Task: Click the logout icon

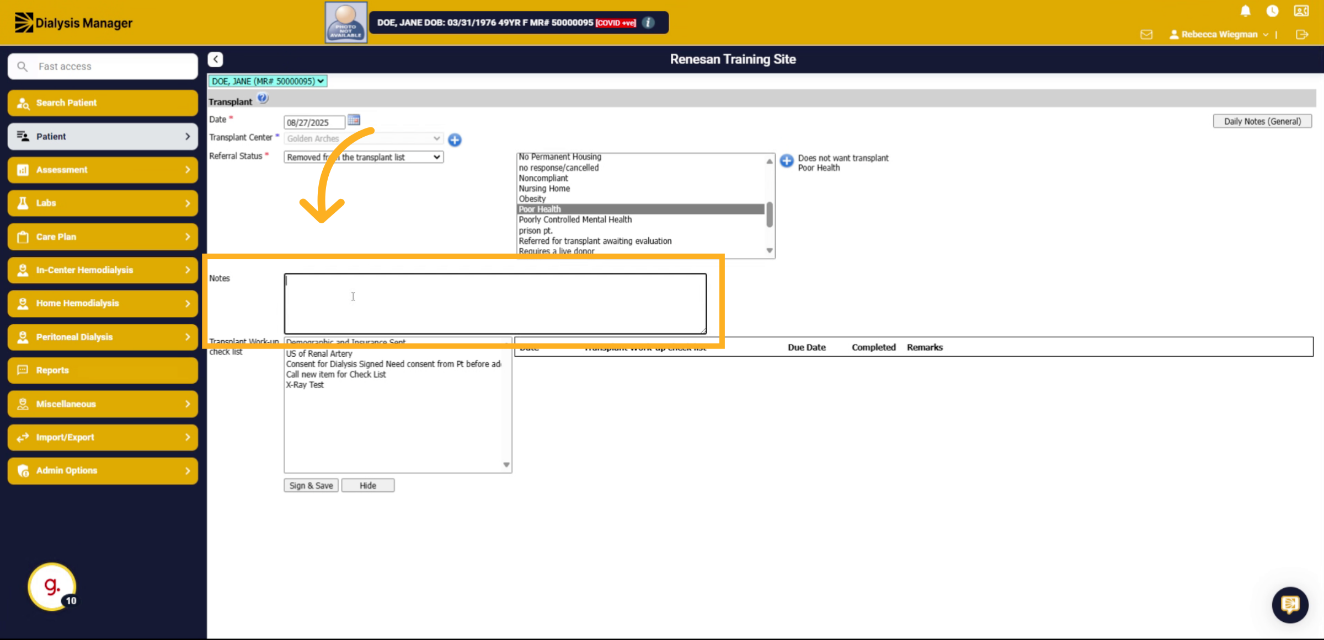Action: coord(1302,34)
